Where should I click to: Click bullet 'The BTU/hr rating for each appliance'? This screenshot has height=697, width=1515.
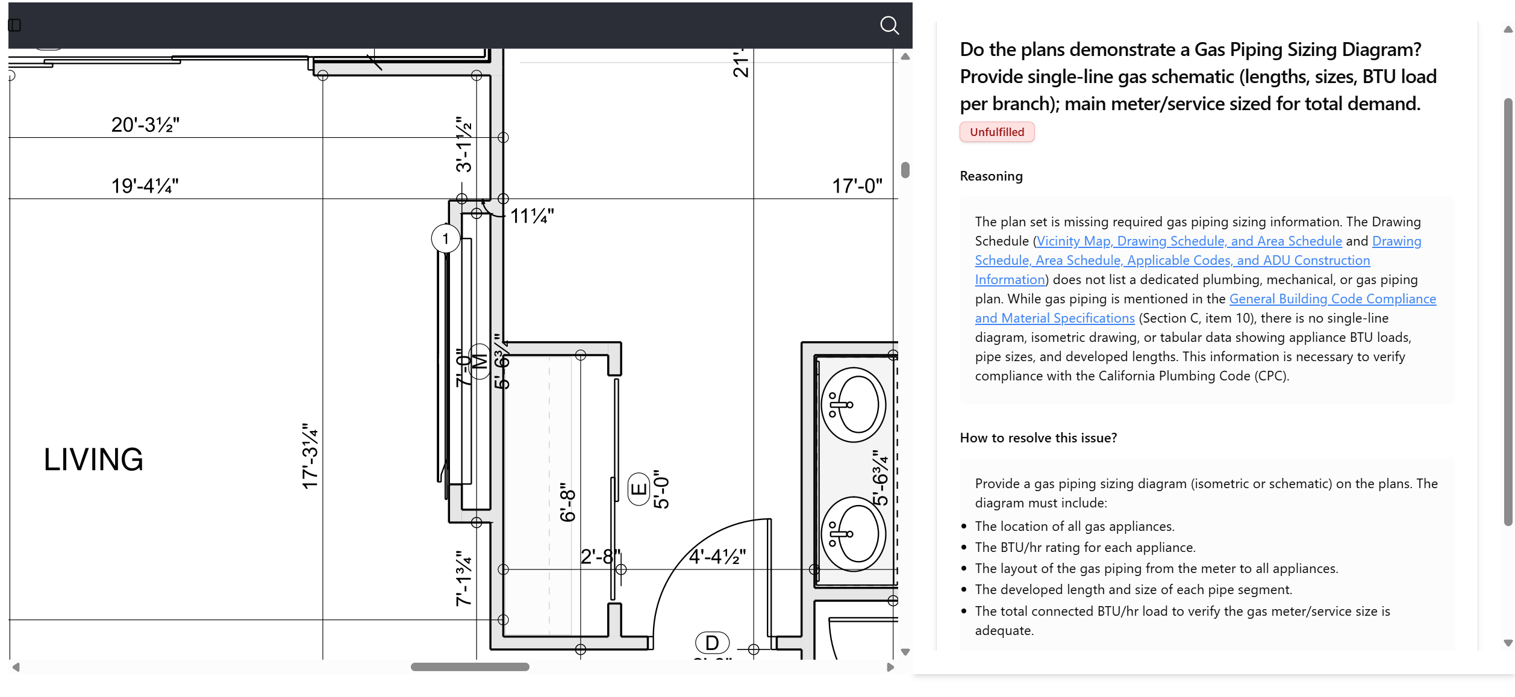[x=1085, y=547]
